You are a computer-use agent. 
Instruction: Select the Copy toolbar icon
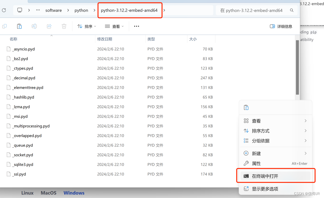(4, 26)
